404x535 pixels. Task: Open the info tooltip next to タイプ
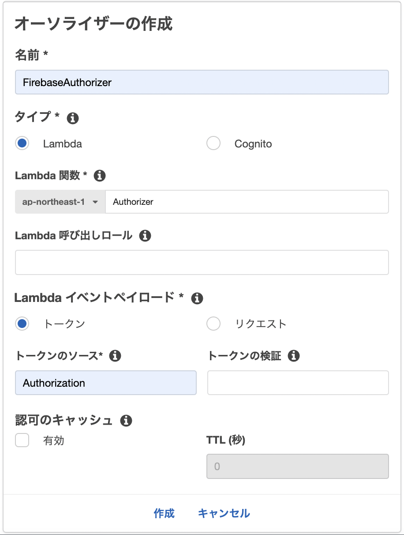tap(72, 118)
